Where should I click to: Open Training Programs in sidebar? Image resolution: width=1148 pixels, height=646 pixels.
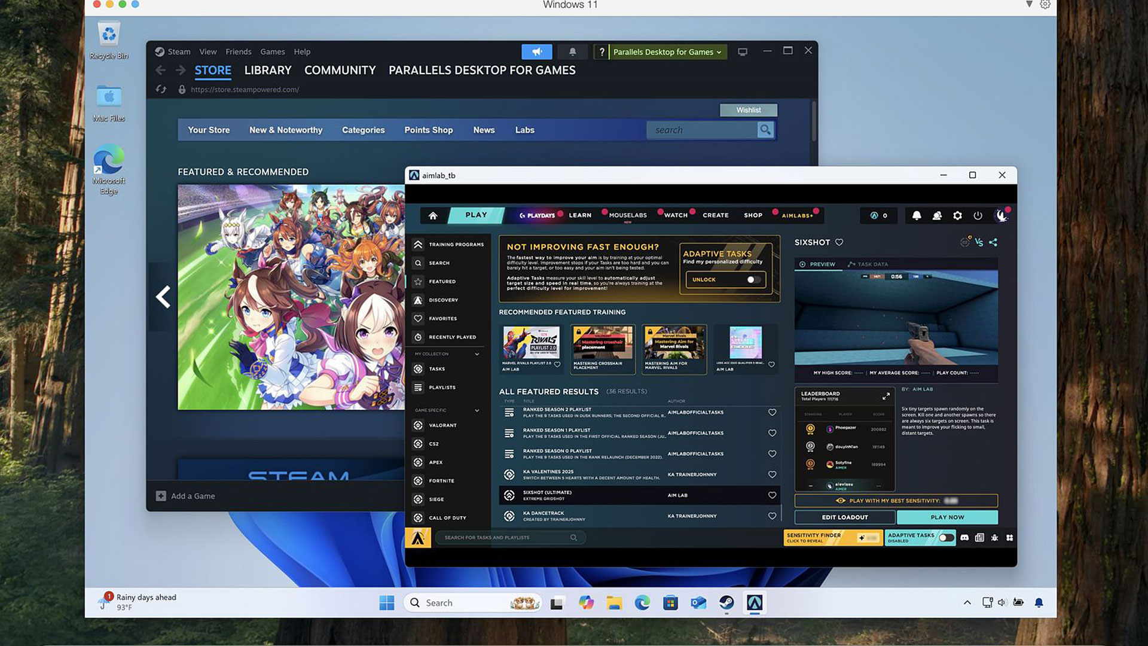click(x=448, y=245)
